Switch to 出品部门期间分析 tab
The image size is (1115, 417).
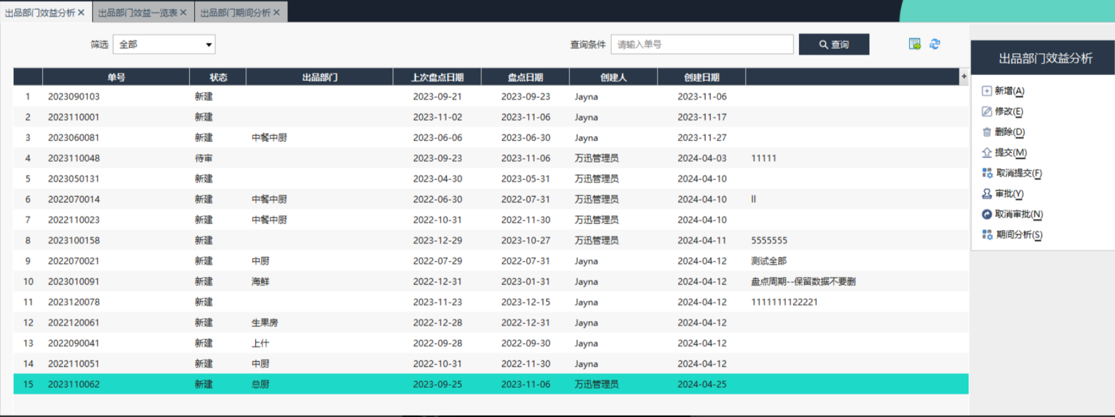(235, 13)
